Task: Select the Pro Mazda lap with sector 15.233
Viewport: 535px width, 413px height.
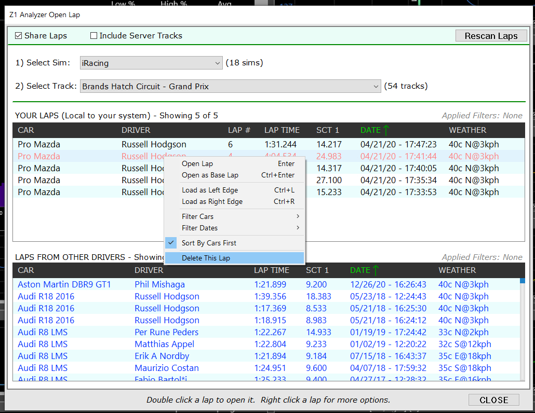Action: tap(269, 192)
